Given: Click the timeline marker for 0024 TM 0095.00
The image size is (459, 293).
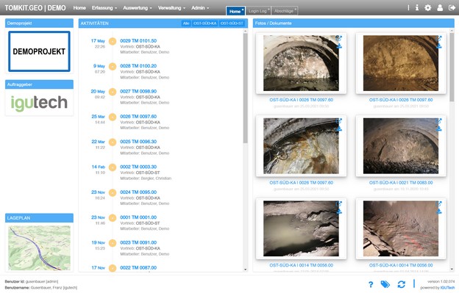Looking at the screenshot, I should 113,192.
